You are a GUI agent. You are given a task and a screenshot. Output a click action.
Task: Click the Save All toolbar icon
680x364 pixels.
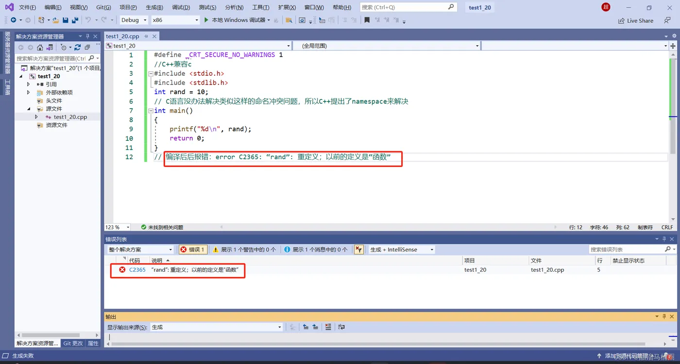point(75,20)
